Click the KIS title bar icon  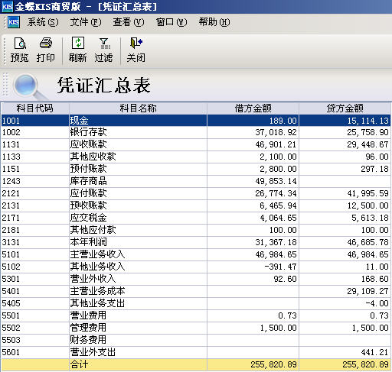(x=7, y=6)
